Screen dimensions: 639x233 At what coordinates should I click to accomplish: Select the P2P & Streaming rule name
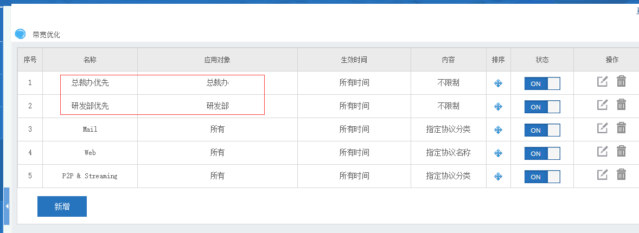click(90, 176)
